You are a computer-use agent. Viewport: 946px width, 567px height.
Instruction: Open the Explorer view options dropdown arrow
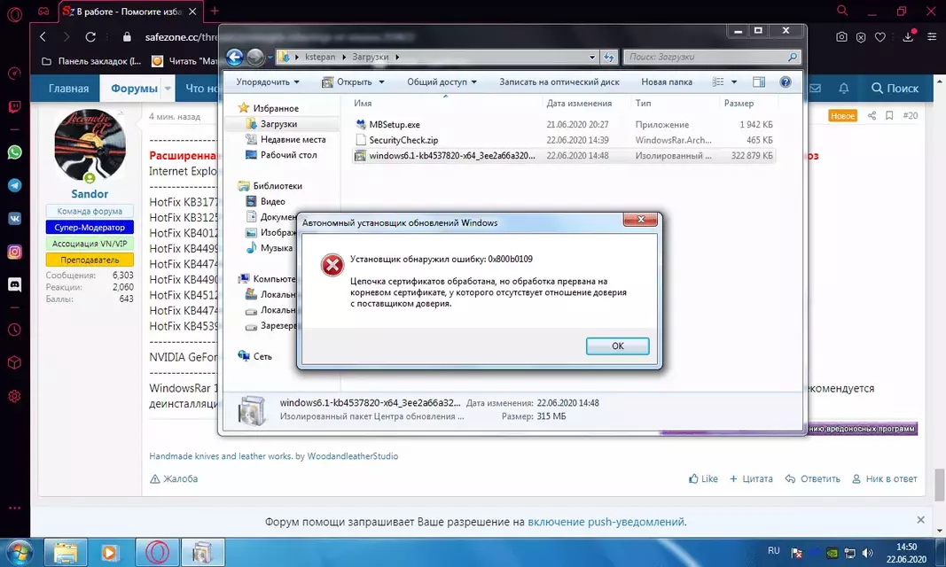click(x=734, y=82)
